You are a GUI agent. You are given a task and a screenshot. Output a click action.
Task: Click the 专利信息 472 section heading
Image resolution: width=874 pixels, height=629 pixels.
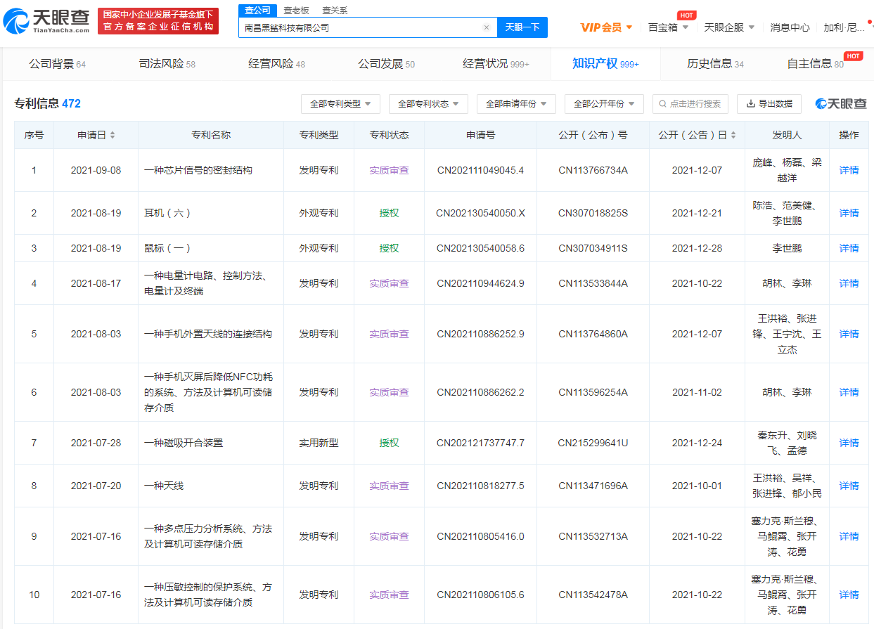(x=47, y=103)
